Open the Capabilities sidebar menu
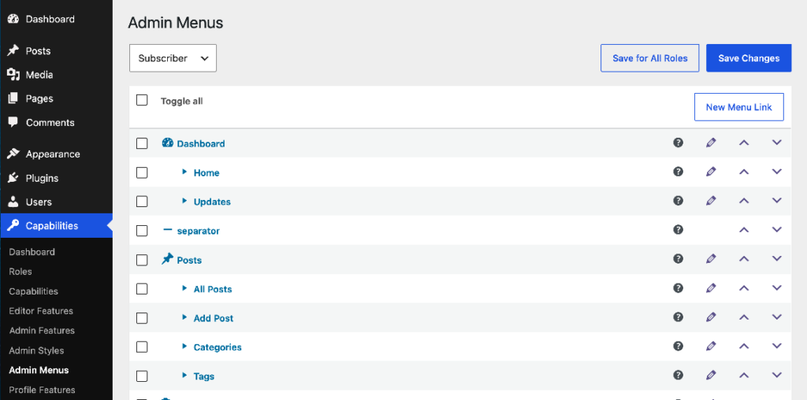The height and width of the screenshot is (400, 807). (56, 226)
